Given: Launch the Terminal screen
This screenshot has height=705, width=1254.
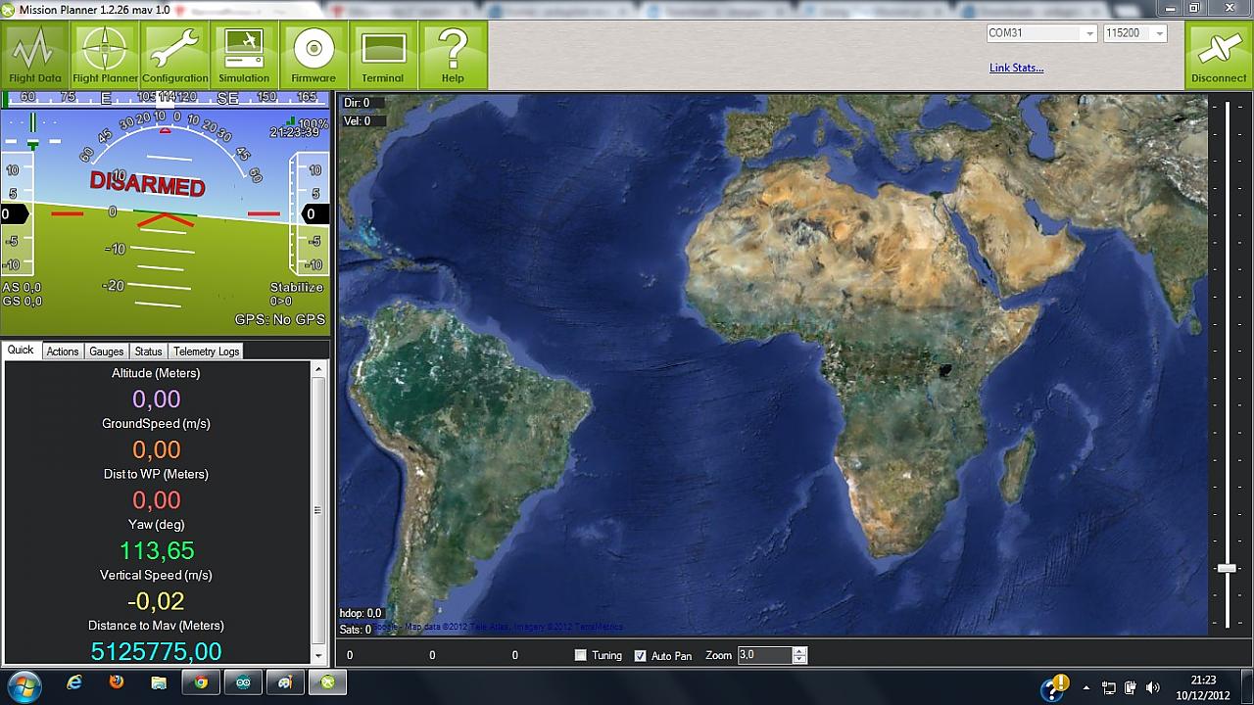Looking at the screenshot, I should click(x=383, y=55).
